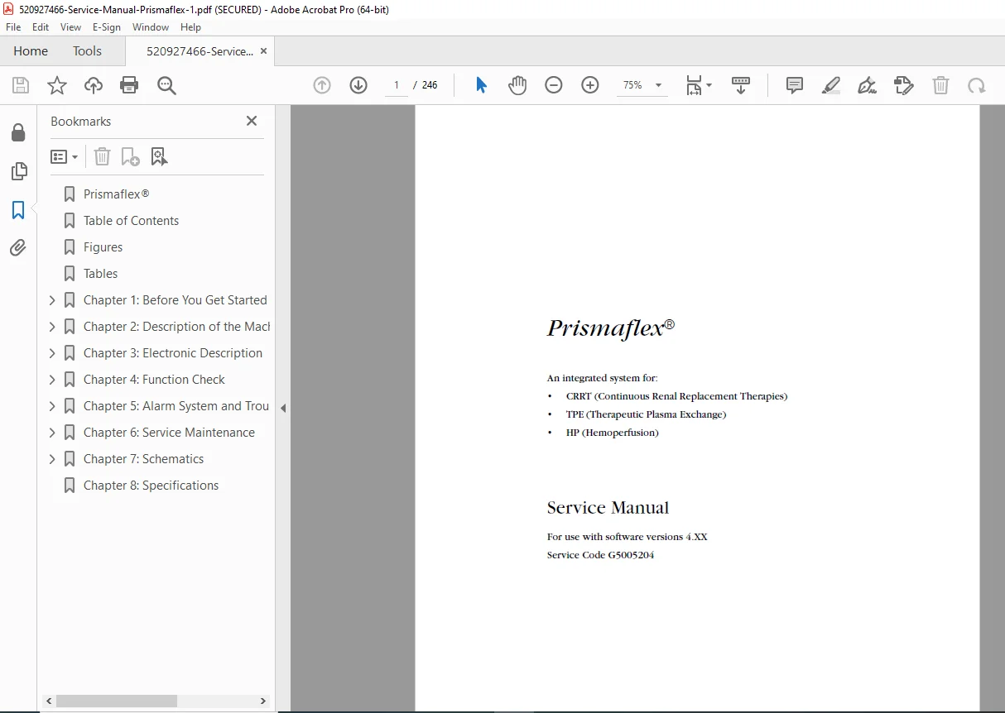
Task: Go to previous page arrow
Action: tap(322, 85)
